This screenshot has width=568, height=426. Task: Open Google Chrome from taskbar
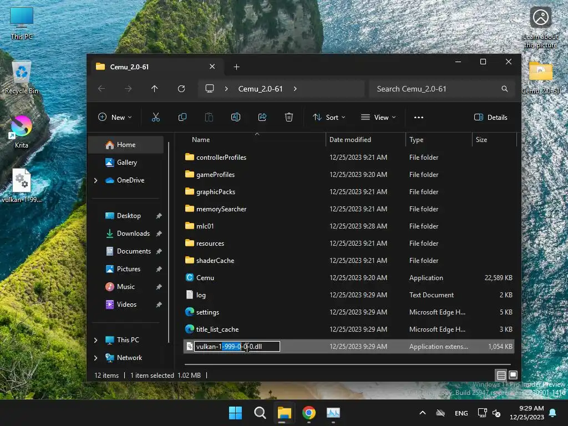click(309, 413)
